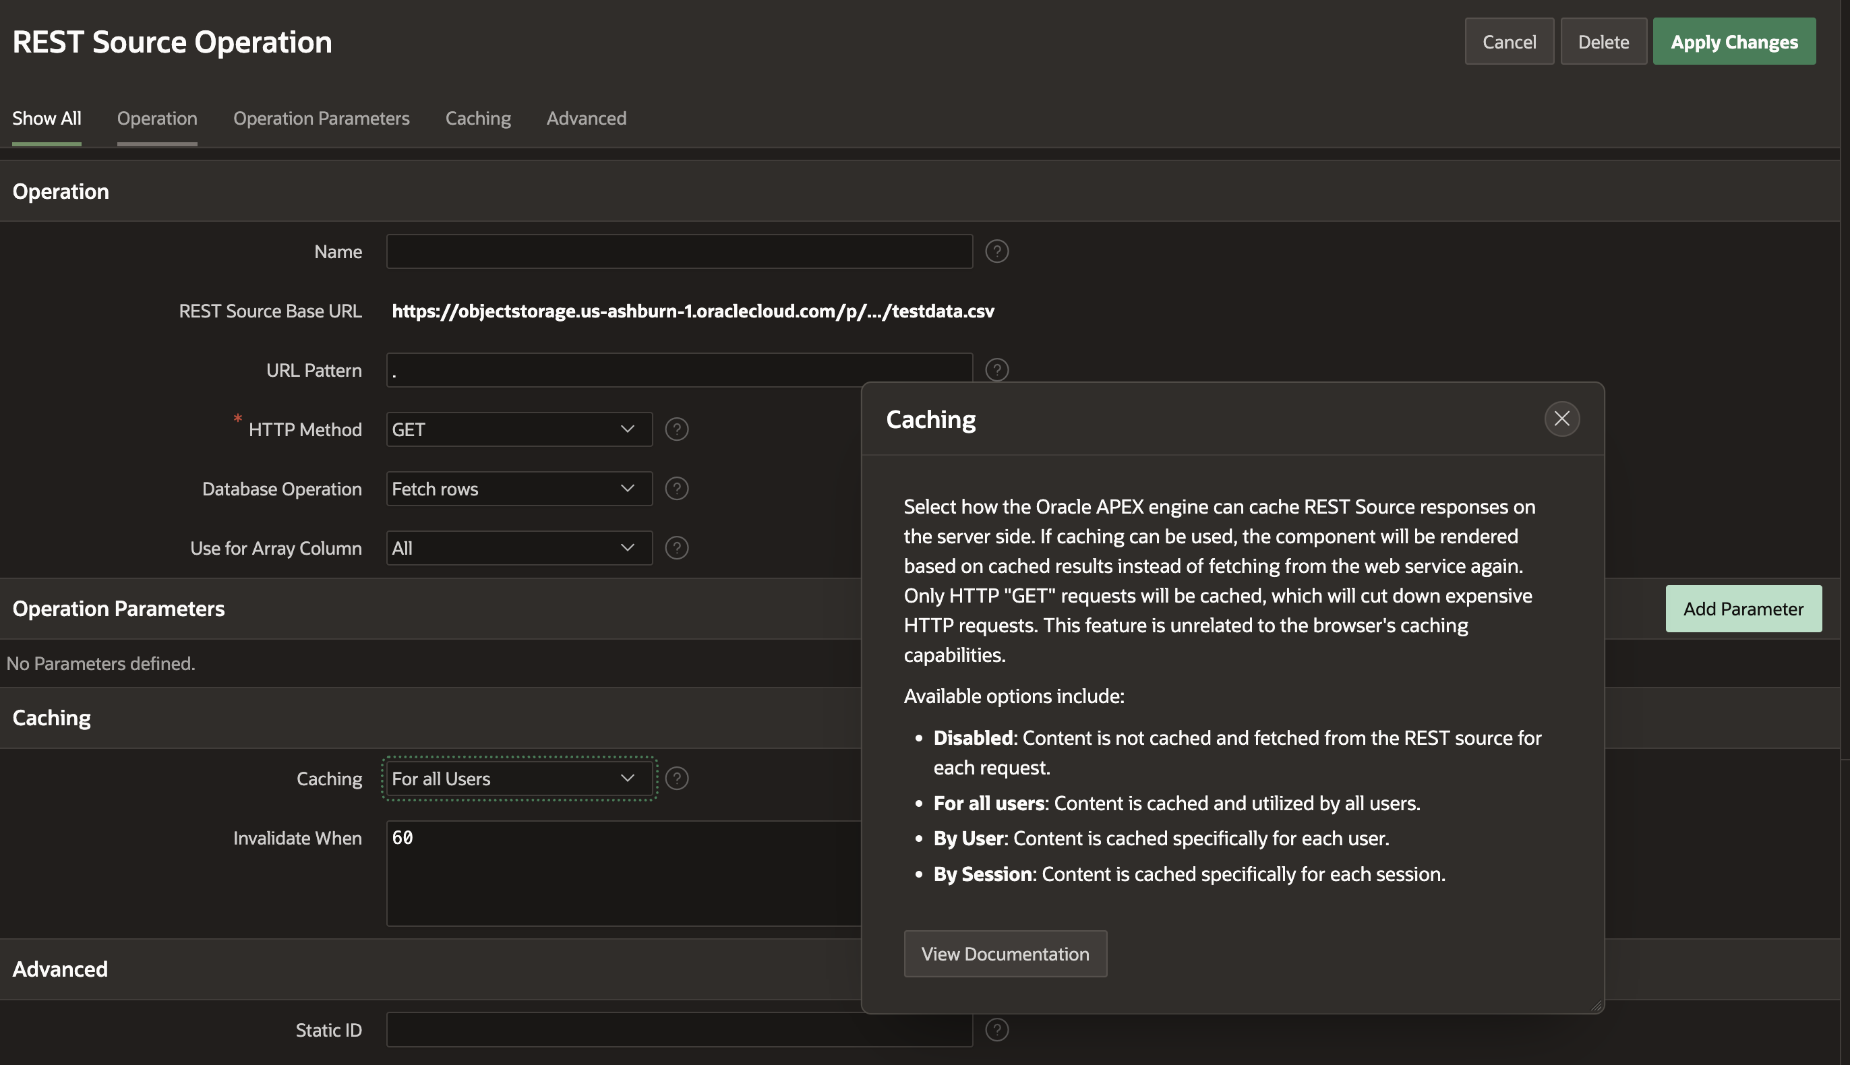Grab the Caching dialog resize handle
Screen dimensions: 1850x1065
[1597, 1006]
